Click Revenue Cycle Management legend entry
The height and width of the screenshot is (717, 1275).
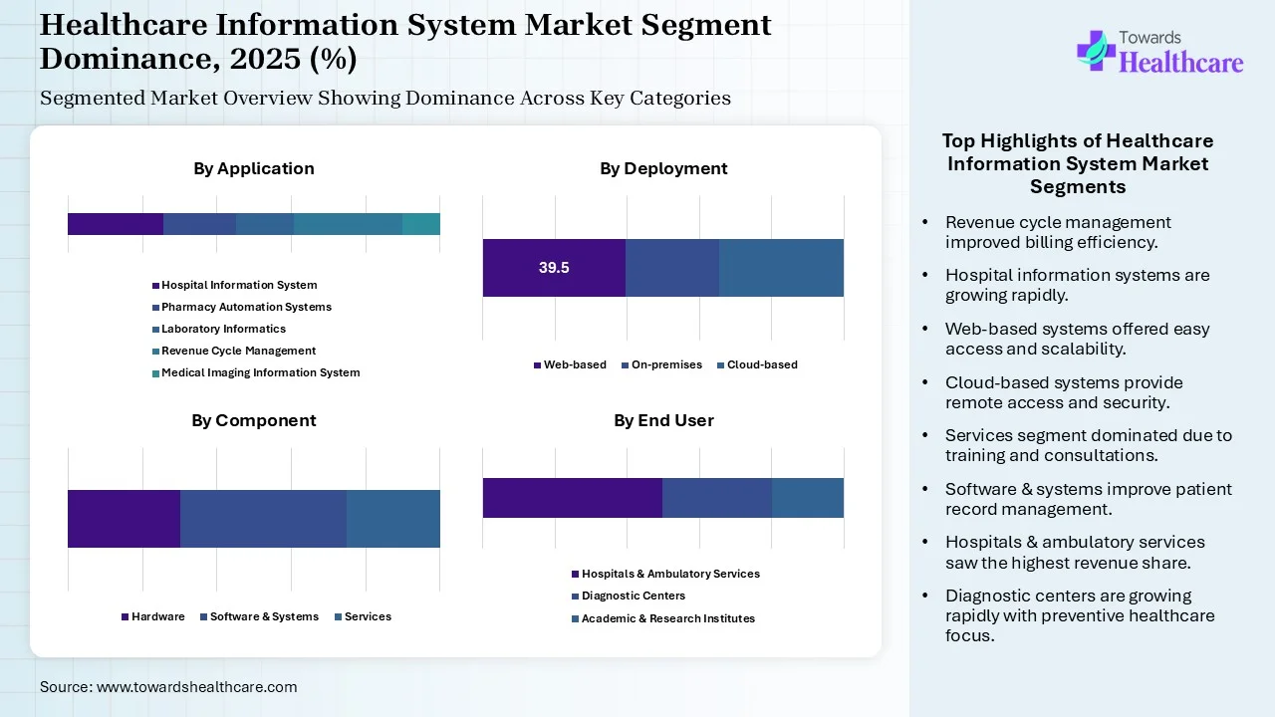tap(238, 351)
